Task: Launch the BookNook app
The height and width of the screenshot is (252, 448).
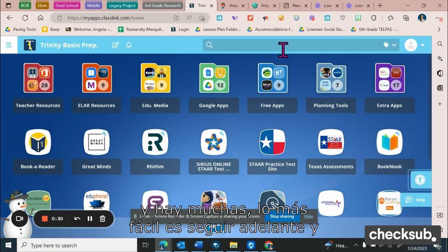Action: click(390, 142)
